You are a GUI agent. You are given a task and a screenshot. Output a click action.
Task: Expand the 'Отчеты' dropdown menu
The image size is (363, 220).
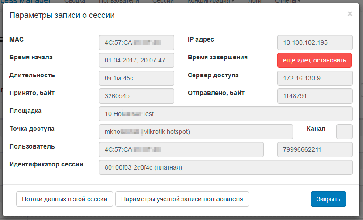[287, 2]
